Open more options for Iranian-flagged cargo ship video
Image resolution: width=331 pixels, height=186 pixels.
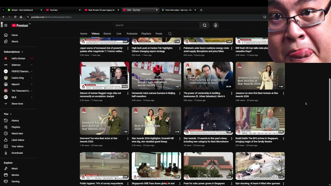(x=128, y=93)
